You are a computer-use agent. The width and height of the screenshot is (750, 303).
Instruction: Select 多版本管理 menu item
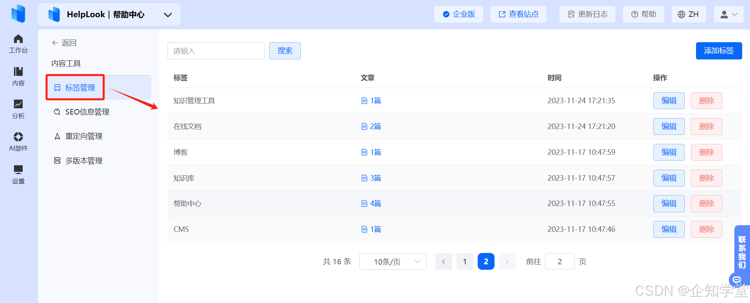(x=84, y=161)
